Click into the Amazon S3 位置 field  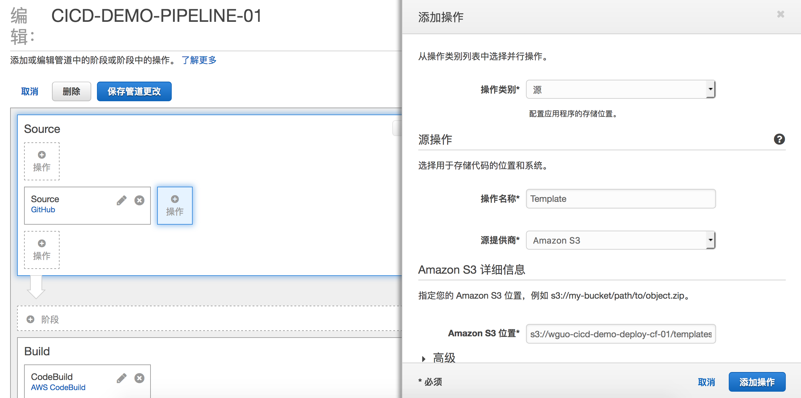click(x=620, y=334)
